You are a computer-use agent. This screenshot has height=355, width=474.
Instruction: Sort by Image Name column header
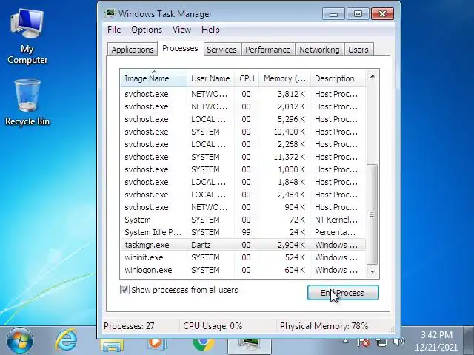pyautogui.click(x=153, y=78)
